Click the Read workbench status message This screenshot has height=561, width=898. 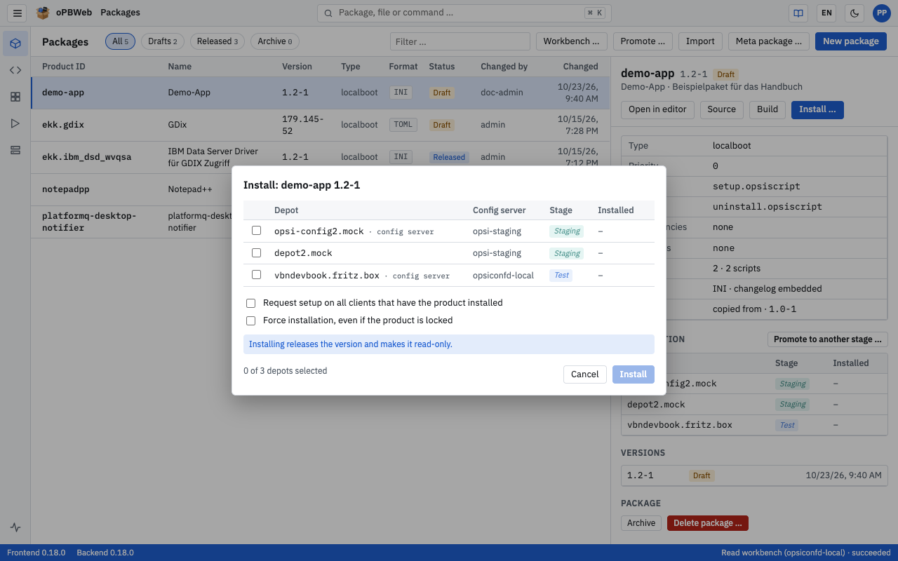point(806,553)
